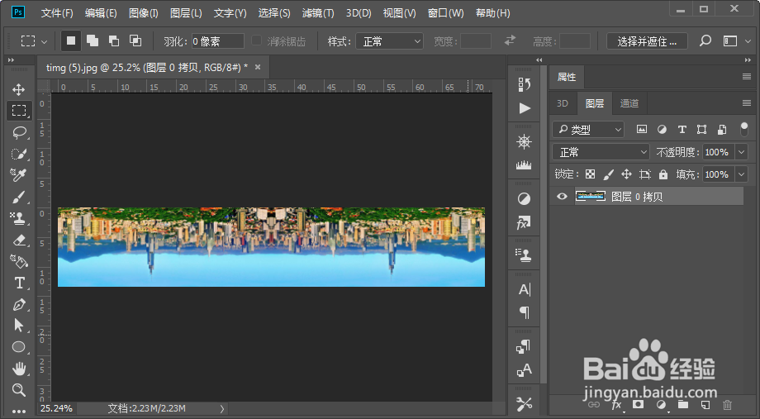Open the Actions panel play icon
This screenshot has height=419, width=760.
[x=525, y=107]
